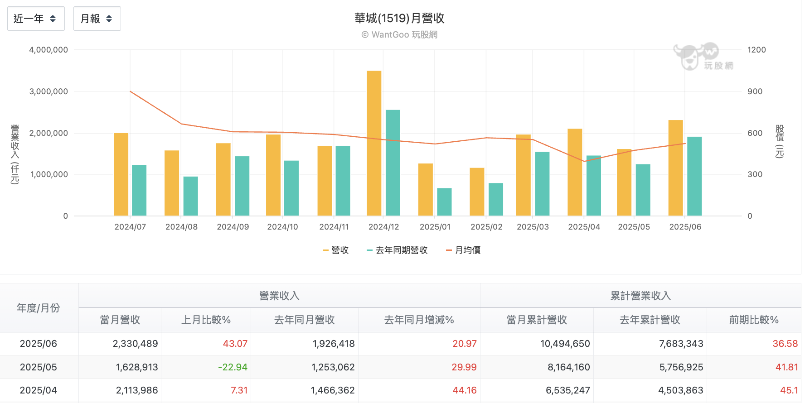Click the 累計營業收入 group header

[640, 296]
